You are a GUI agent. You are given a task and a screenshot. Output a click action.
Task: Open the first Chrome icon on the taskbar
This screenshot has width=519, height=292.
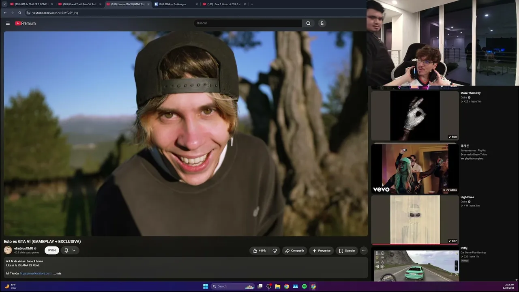tap(287, 286)
